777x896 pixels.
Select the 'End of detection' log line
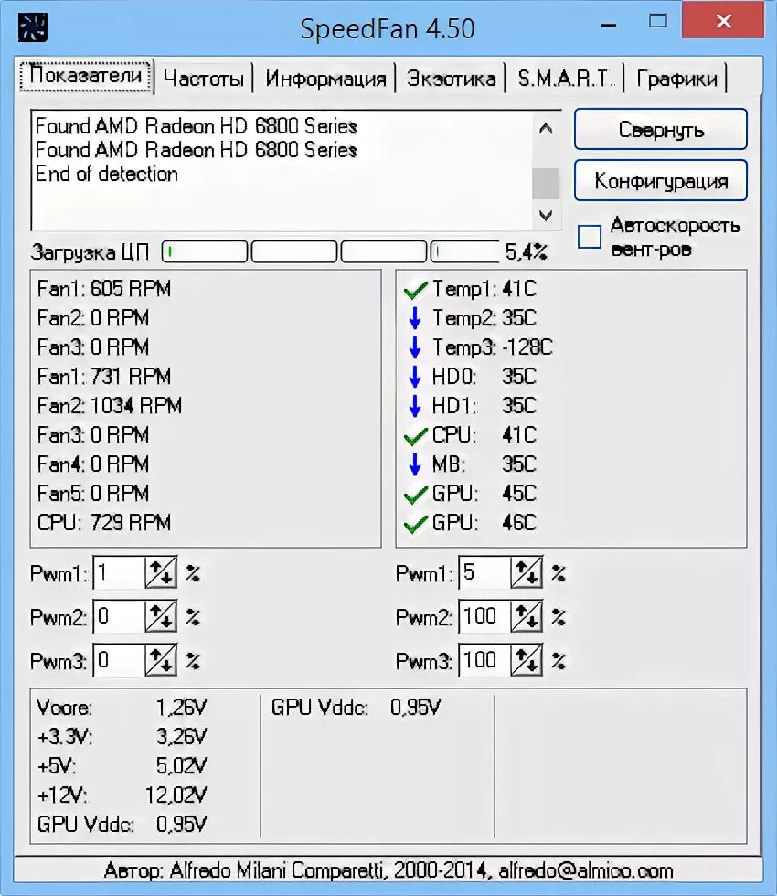coord(107,174)
